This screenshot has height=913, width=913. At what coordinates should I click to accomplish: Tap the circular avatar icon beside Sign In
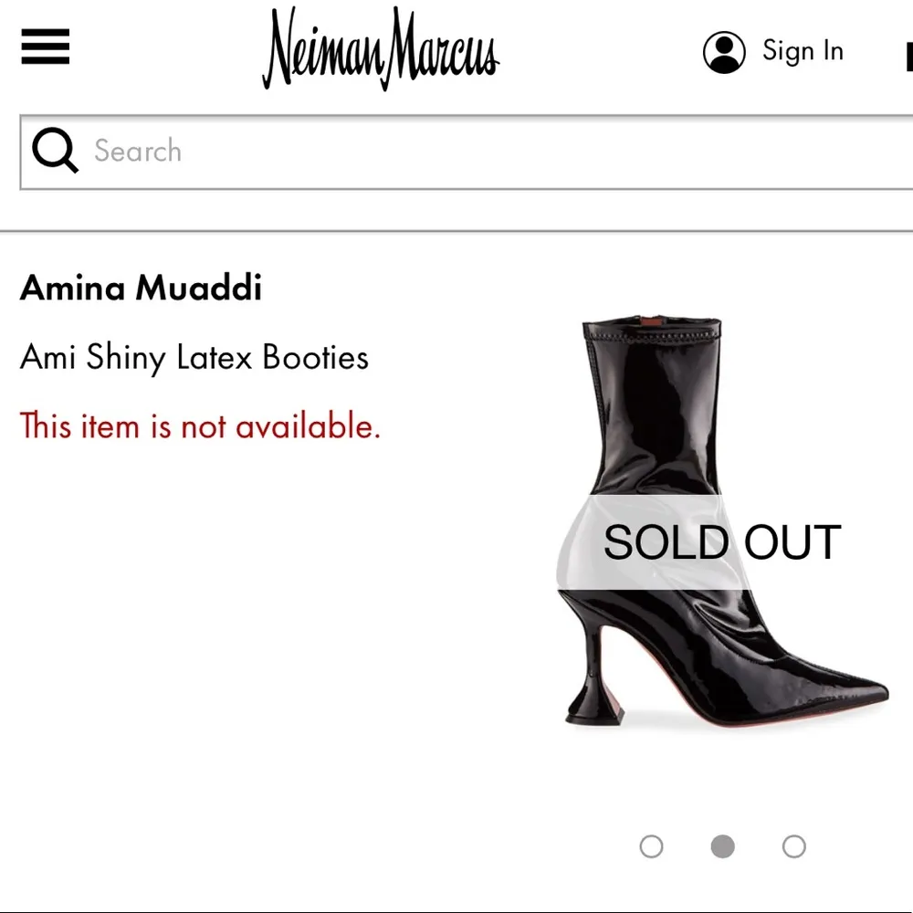[x=722, y=52]
